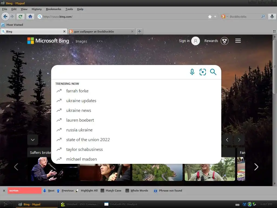The image size is (277, 208).
Task: Go back with the back arrow button
Action: [x=5, y=17]
